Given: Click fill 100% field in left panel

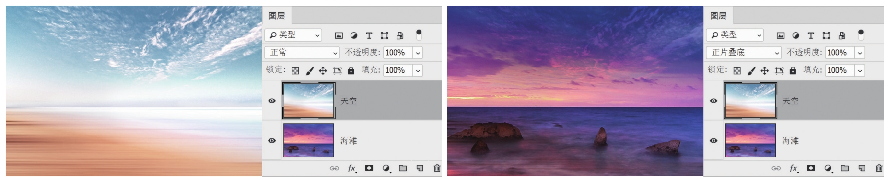Looking at the screenshot, I should click(x=398, y=70).
